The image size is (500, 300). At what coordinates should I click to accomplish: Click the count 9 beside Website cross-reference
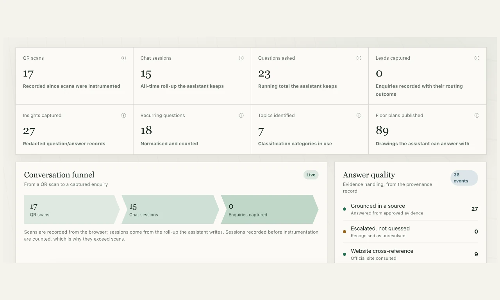point(476,254)
